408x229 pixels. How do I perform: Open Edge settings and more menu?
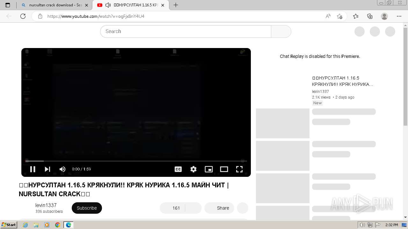pyautogui.click(x=399, y=16)
